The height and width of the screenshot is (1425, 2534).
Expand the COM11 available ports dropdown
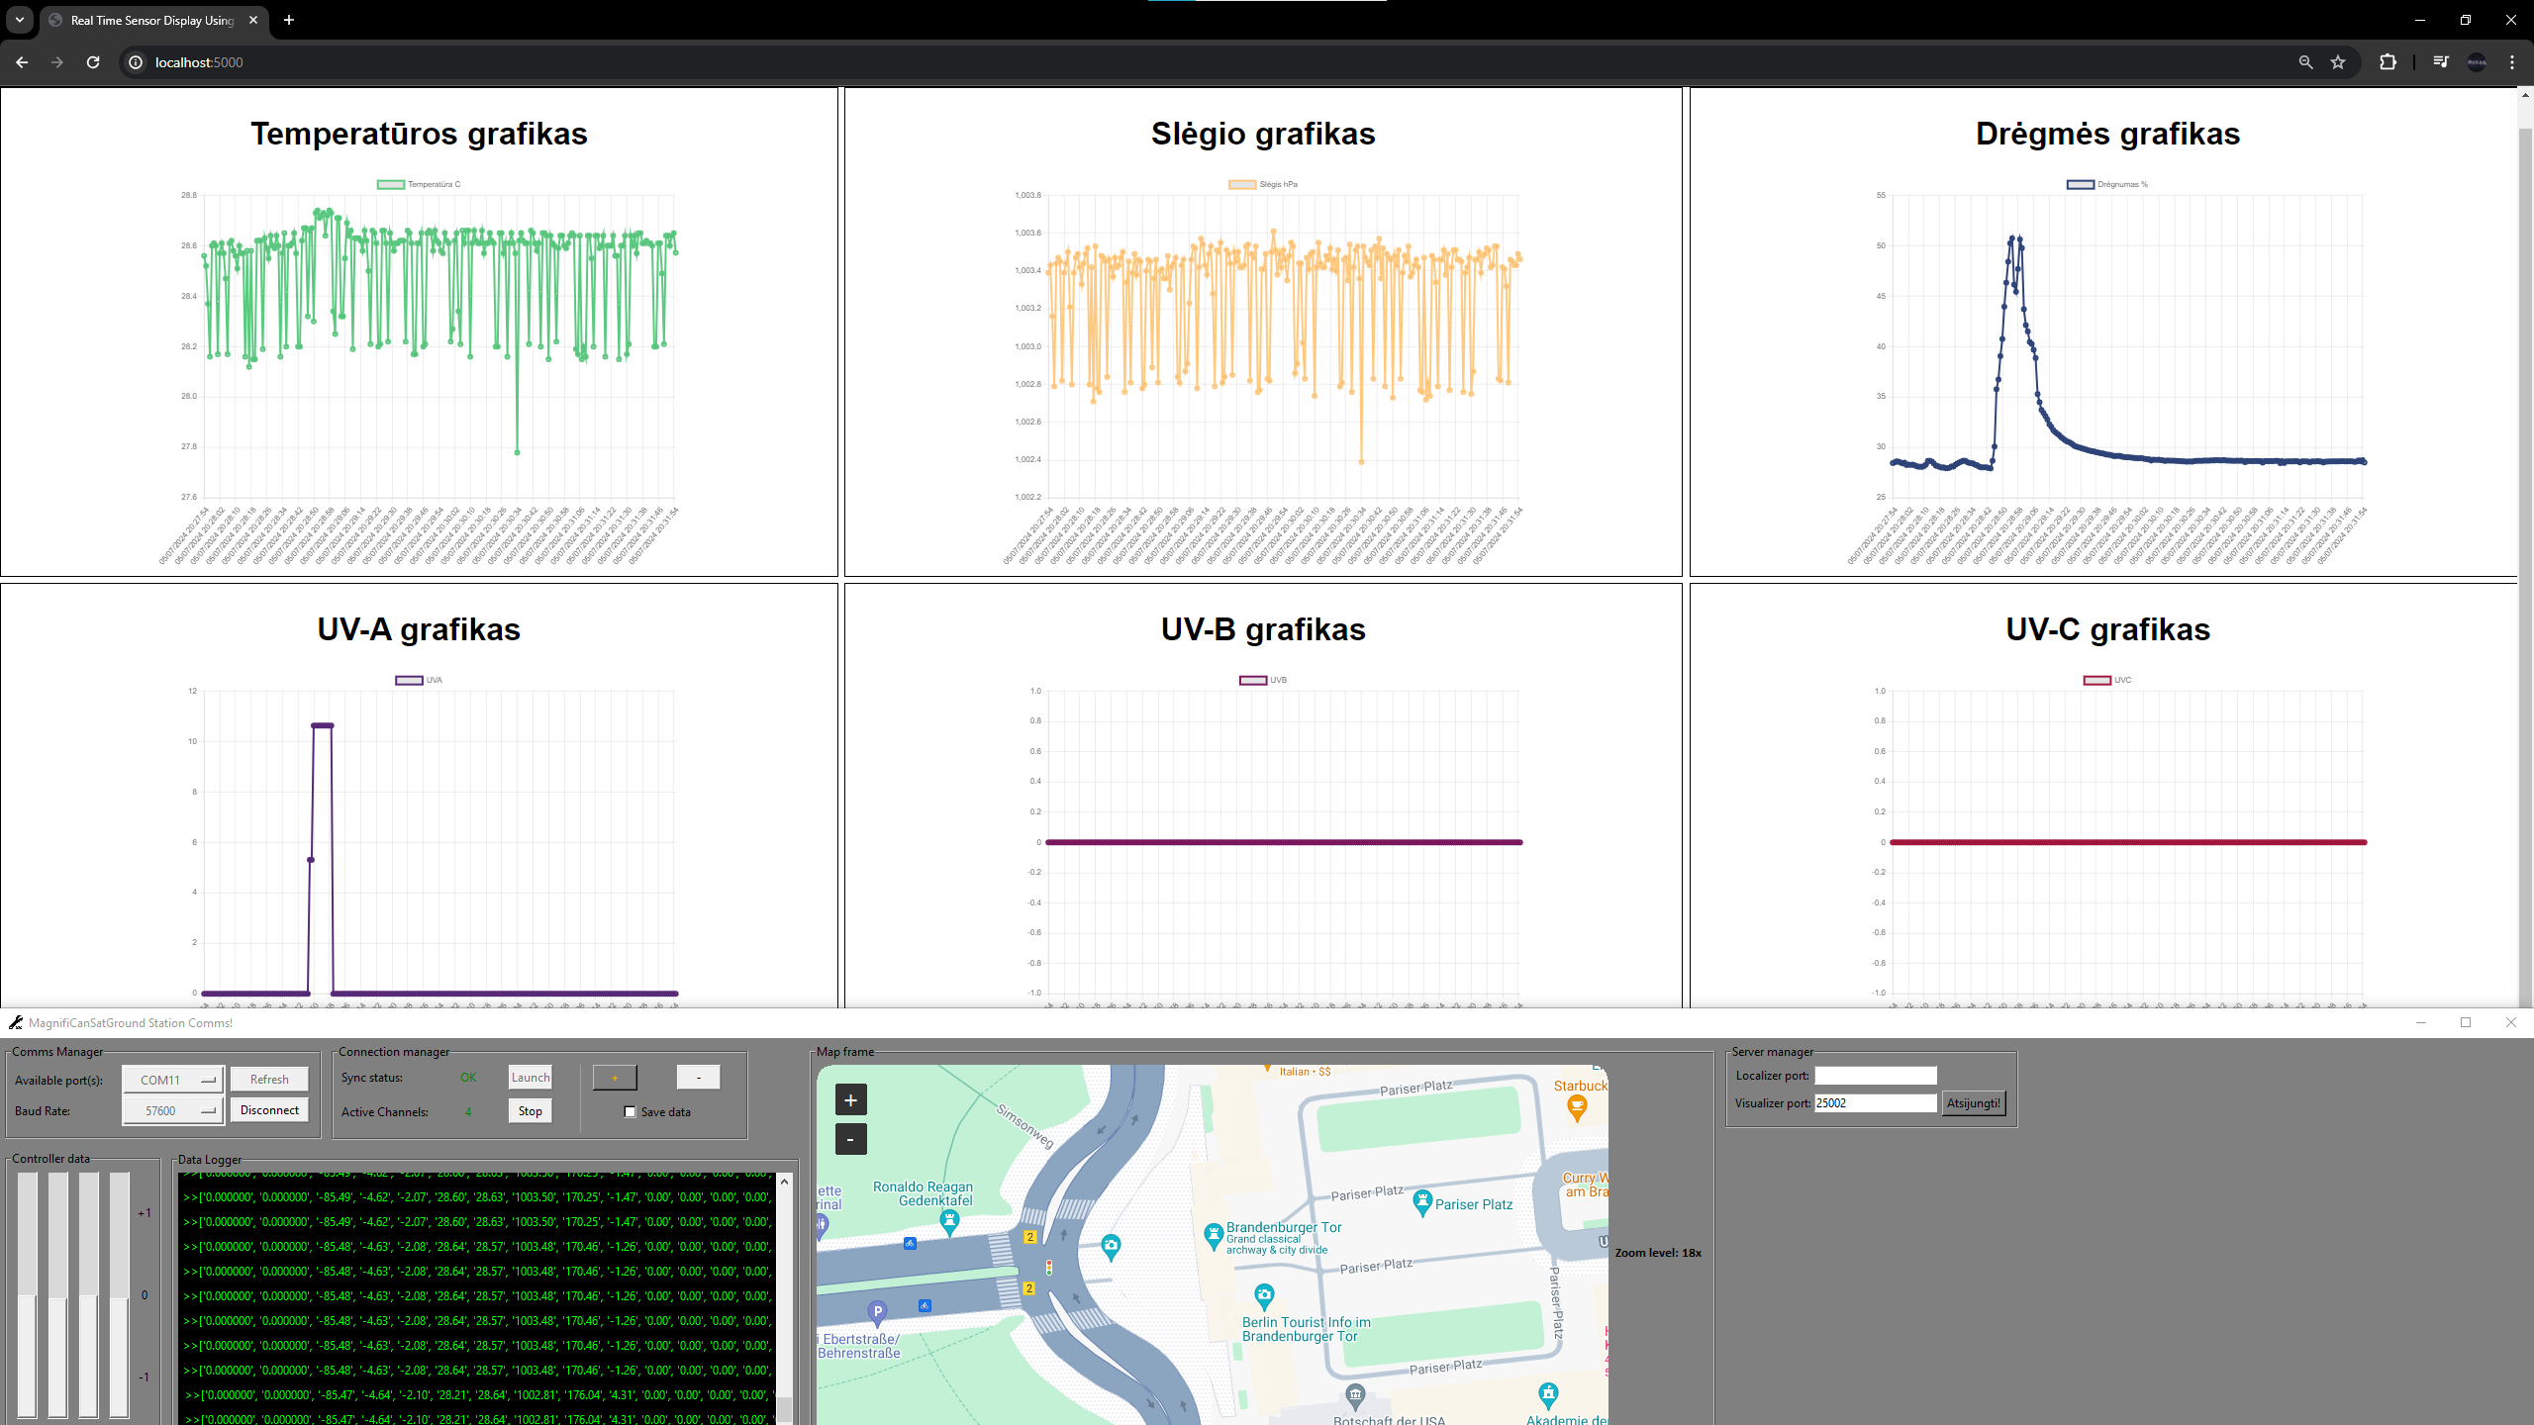click(173, 1080)
